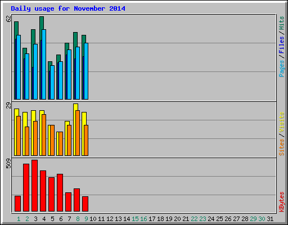Click the yellow visits bar for day 8
Screen dimensions: 288x225
[x=75, y=129]
